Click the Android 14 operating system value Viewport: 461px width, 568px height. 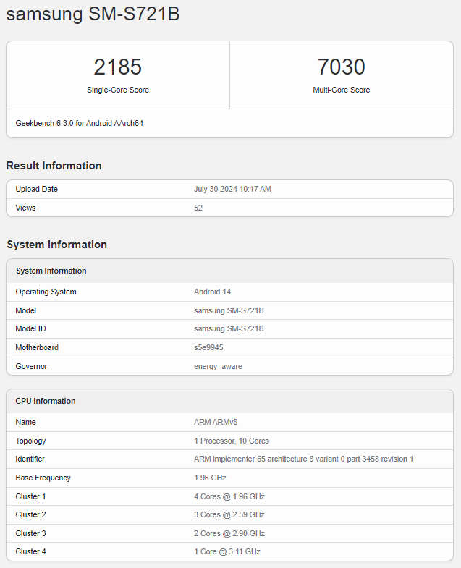(x=212, y=292)
